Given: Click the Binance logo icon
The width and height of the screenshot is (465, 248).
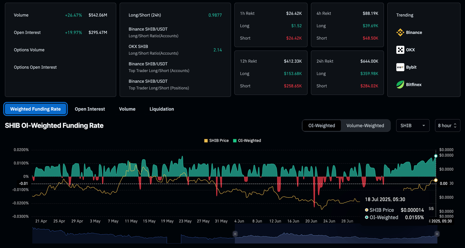Looking at the screenshot, I should 400,32.
